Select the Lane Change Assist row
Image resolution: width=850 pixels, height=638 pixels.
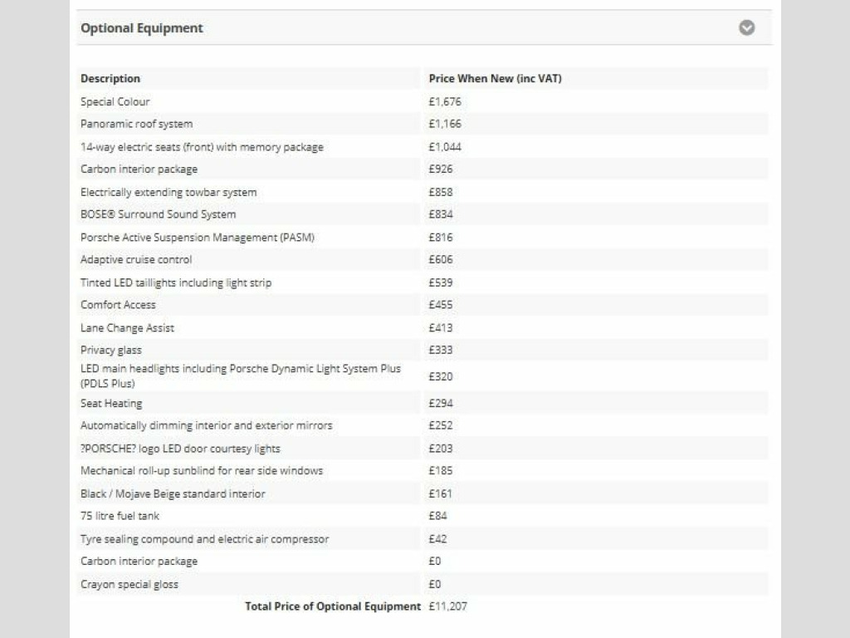(127, 328)
